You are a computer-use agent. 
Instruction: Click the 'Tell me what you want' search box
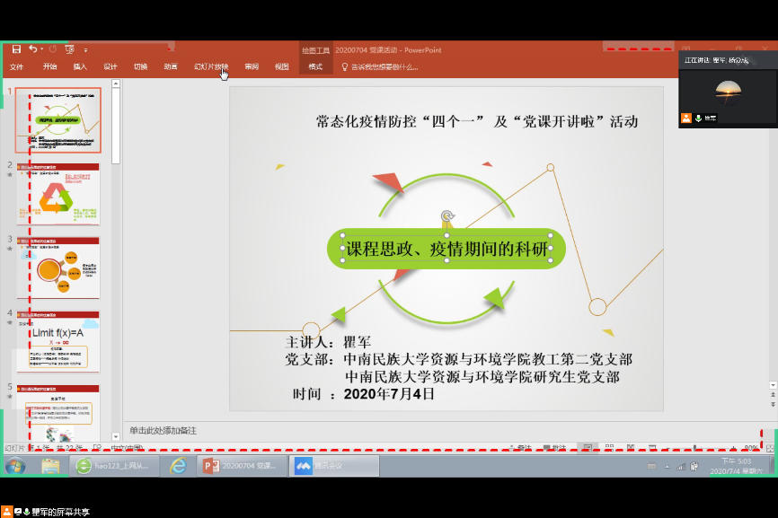(x=384, y=66)
